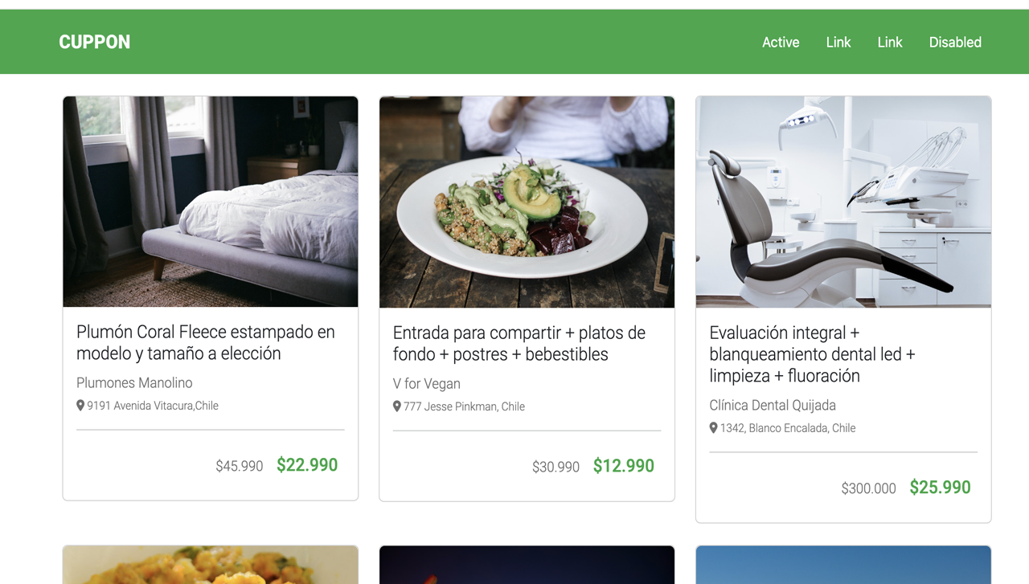The image size is (1029, 584).
Task: Click the $22.990 discounted price
Action: (x=307, y=465)
